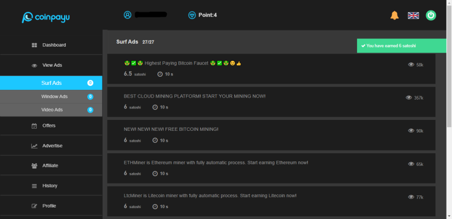Image resolution: width=452 pixels, height=219 pixels.
Task: Change language via UK flag
Action: tap(414, 15)
